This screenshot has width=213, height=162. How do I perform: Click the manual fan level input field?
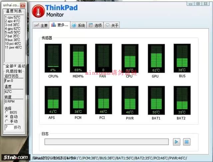point(9,127)
